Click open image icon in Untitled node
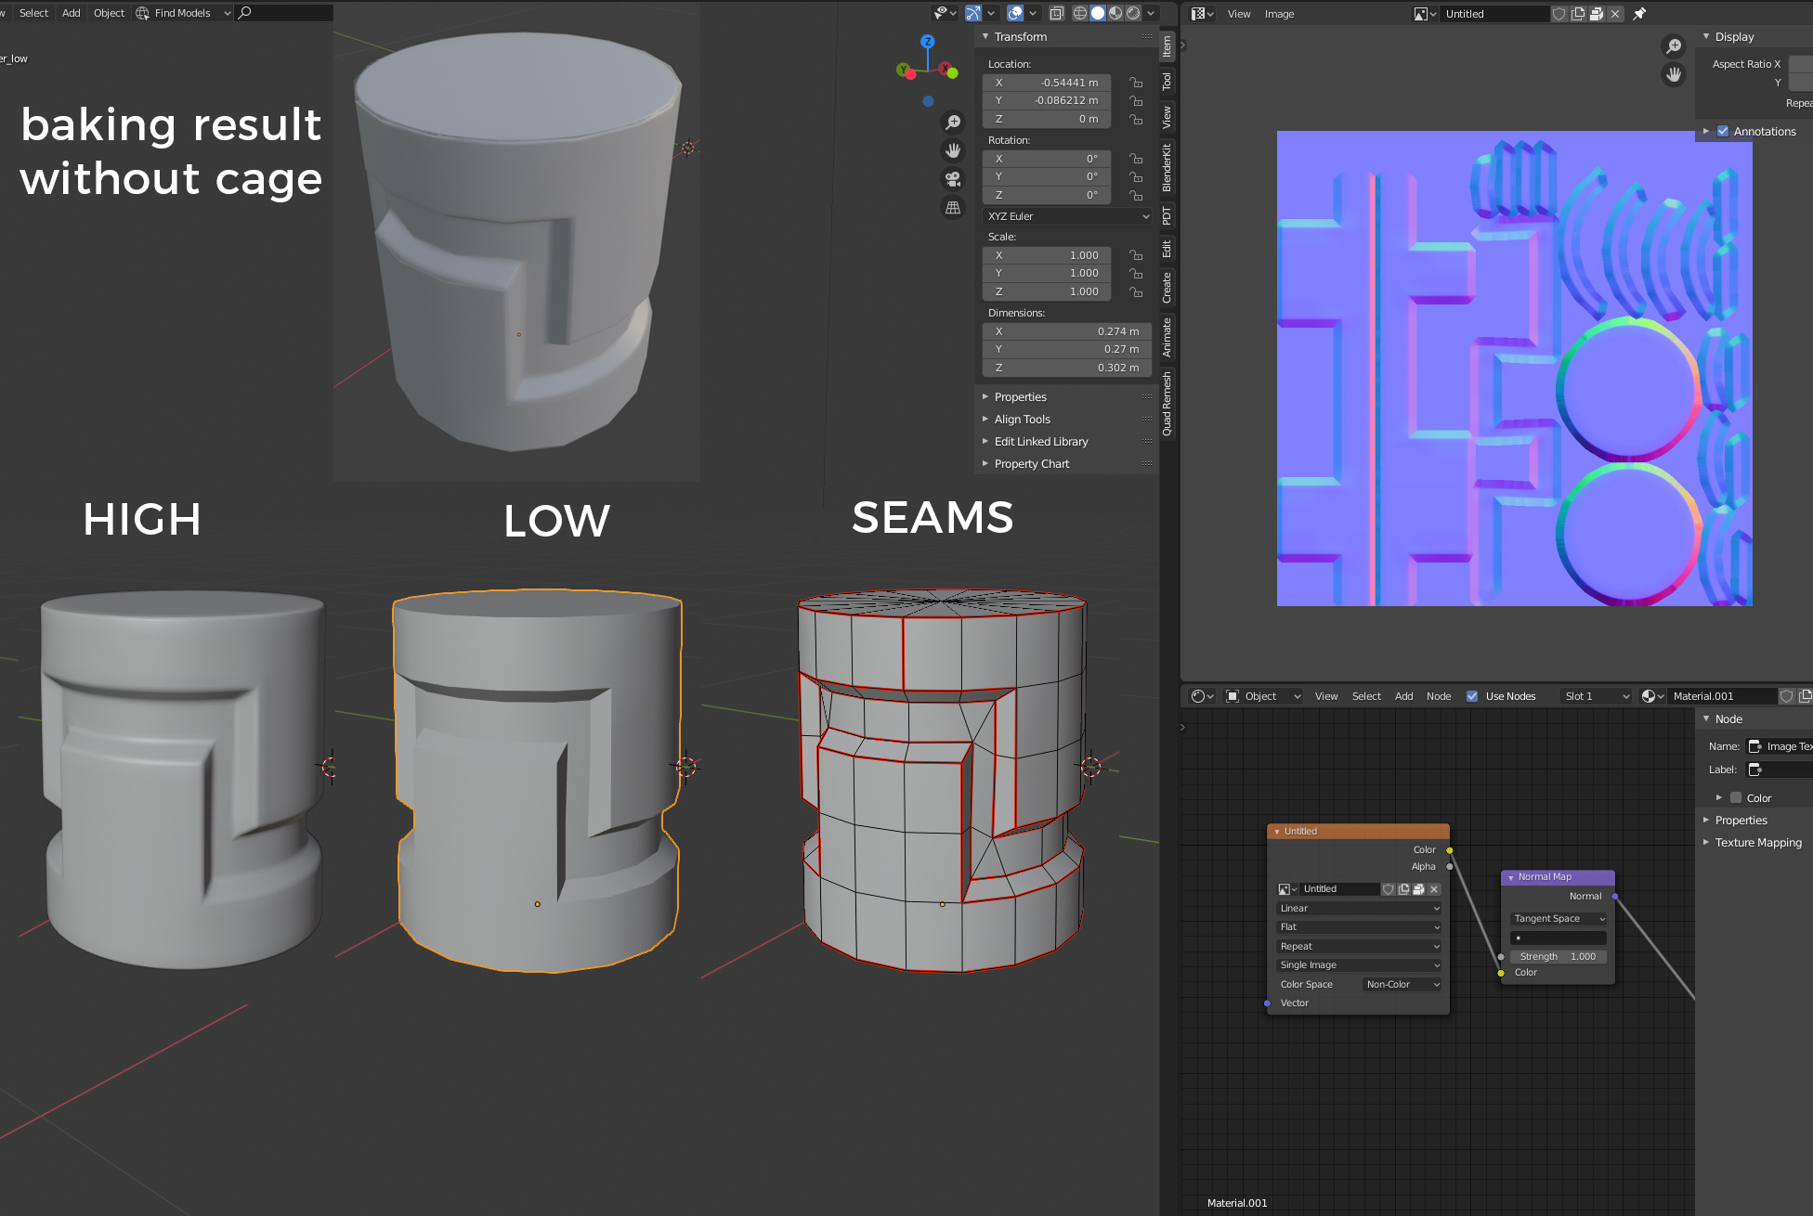1813x1216 pixels. pos(1418,889)
